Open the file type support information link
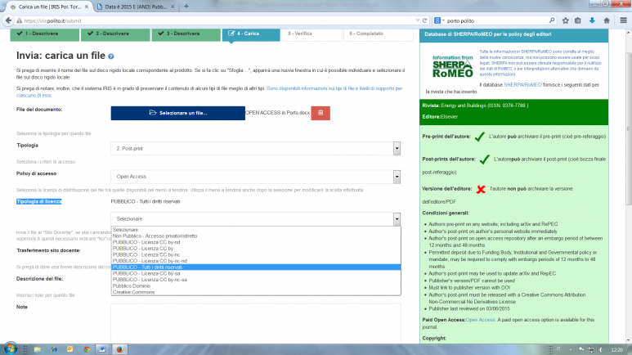Screen dimensions: 632x355 point(209,92)
